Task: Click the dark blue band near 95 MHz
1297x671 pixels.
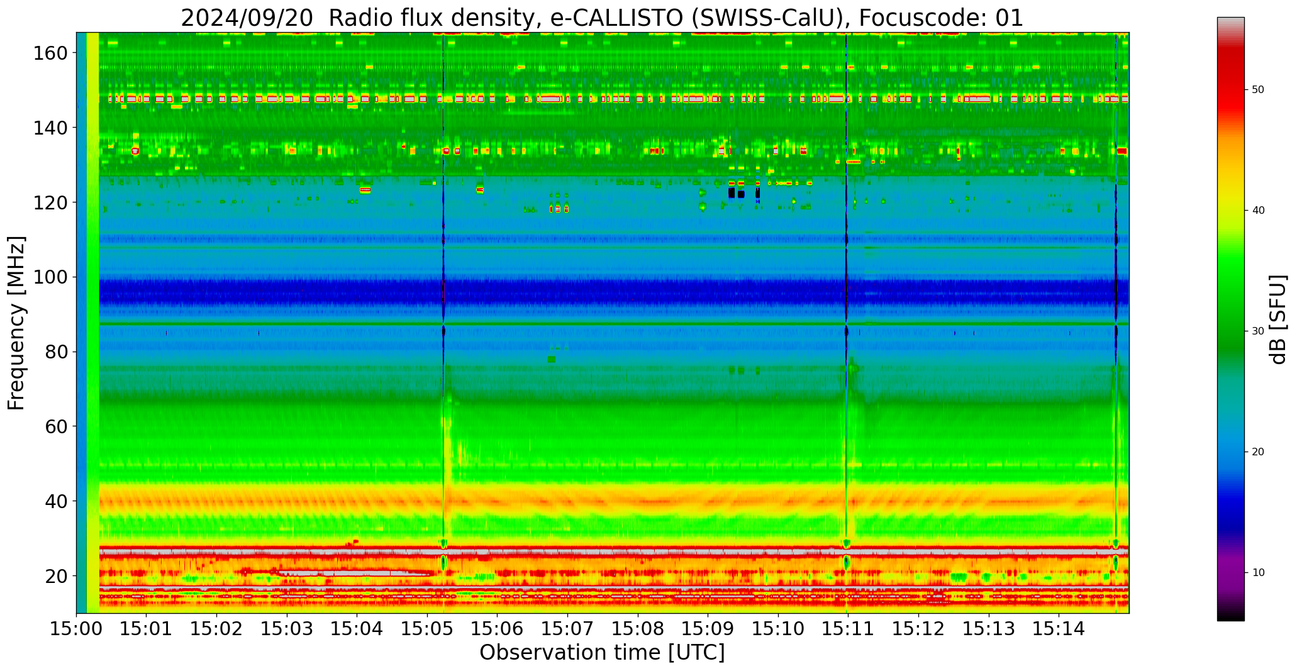Action: pos(614,293)
